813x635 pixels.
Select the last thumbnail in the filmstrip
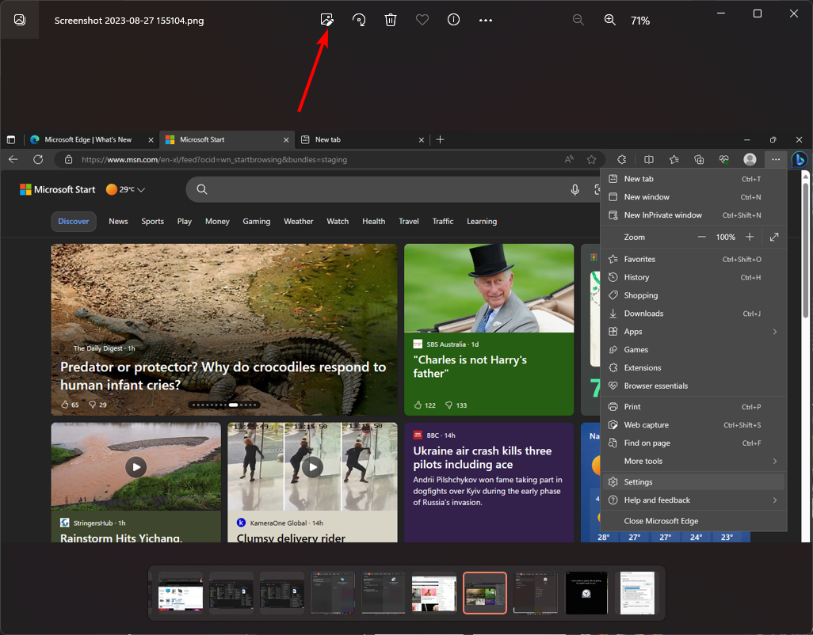point(637,593)
